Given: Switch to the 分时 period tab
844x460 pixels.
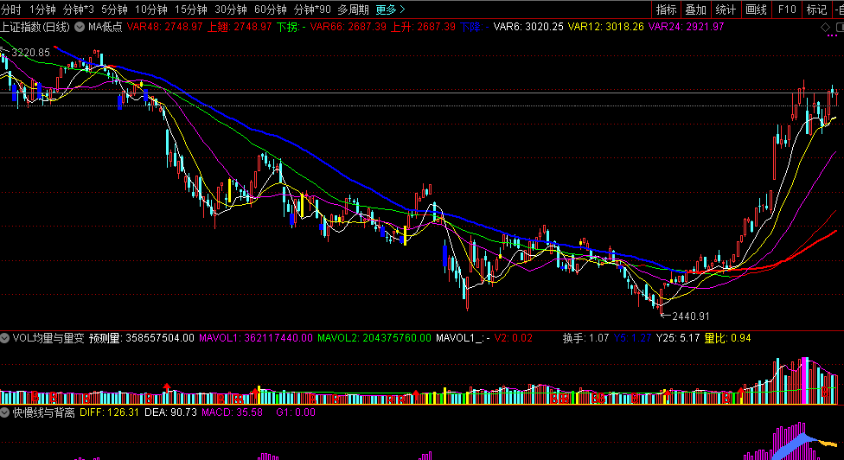Looking at the screenshot, I should coord(10,10).
